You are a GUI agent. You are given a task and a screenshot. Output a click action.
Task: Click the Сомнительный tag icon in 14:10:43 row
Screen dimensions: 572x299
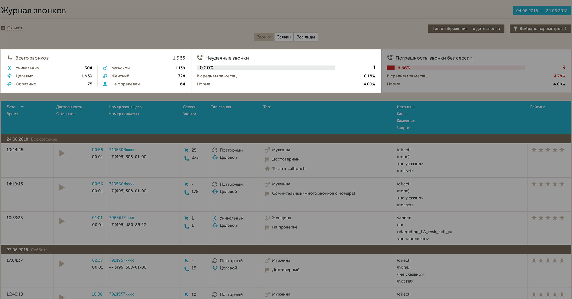(267, 194)
